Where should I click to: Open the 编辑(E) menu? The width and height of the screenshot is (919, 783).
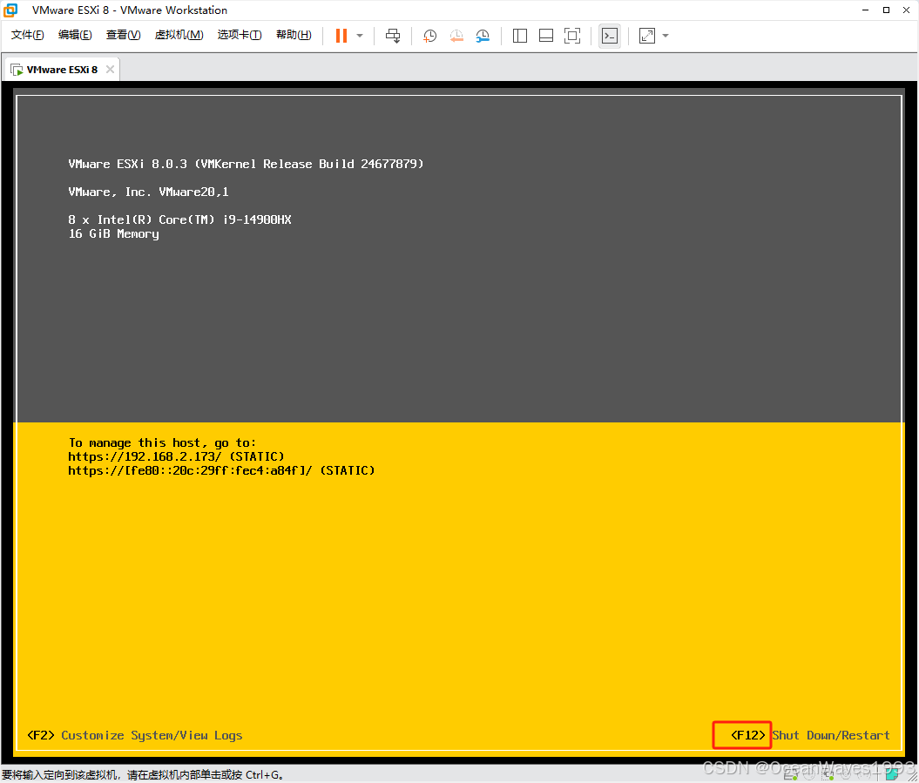tap(75, 35)
